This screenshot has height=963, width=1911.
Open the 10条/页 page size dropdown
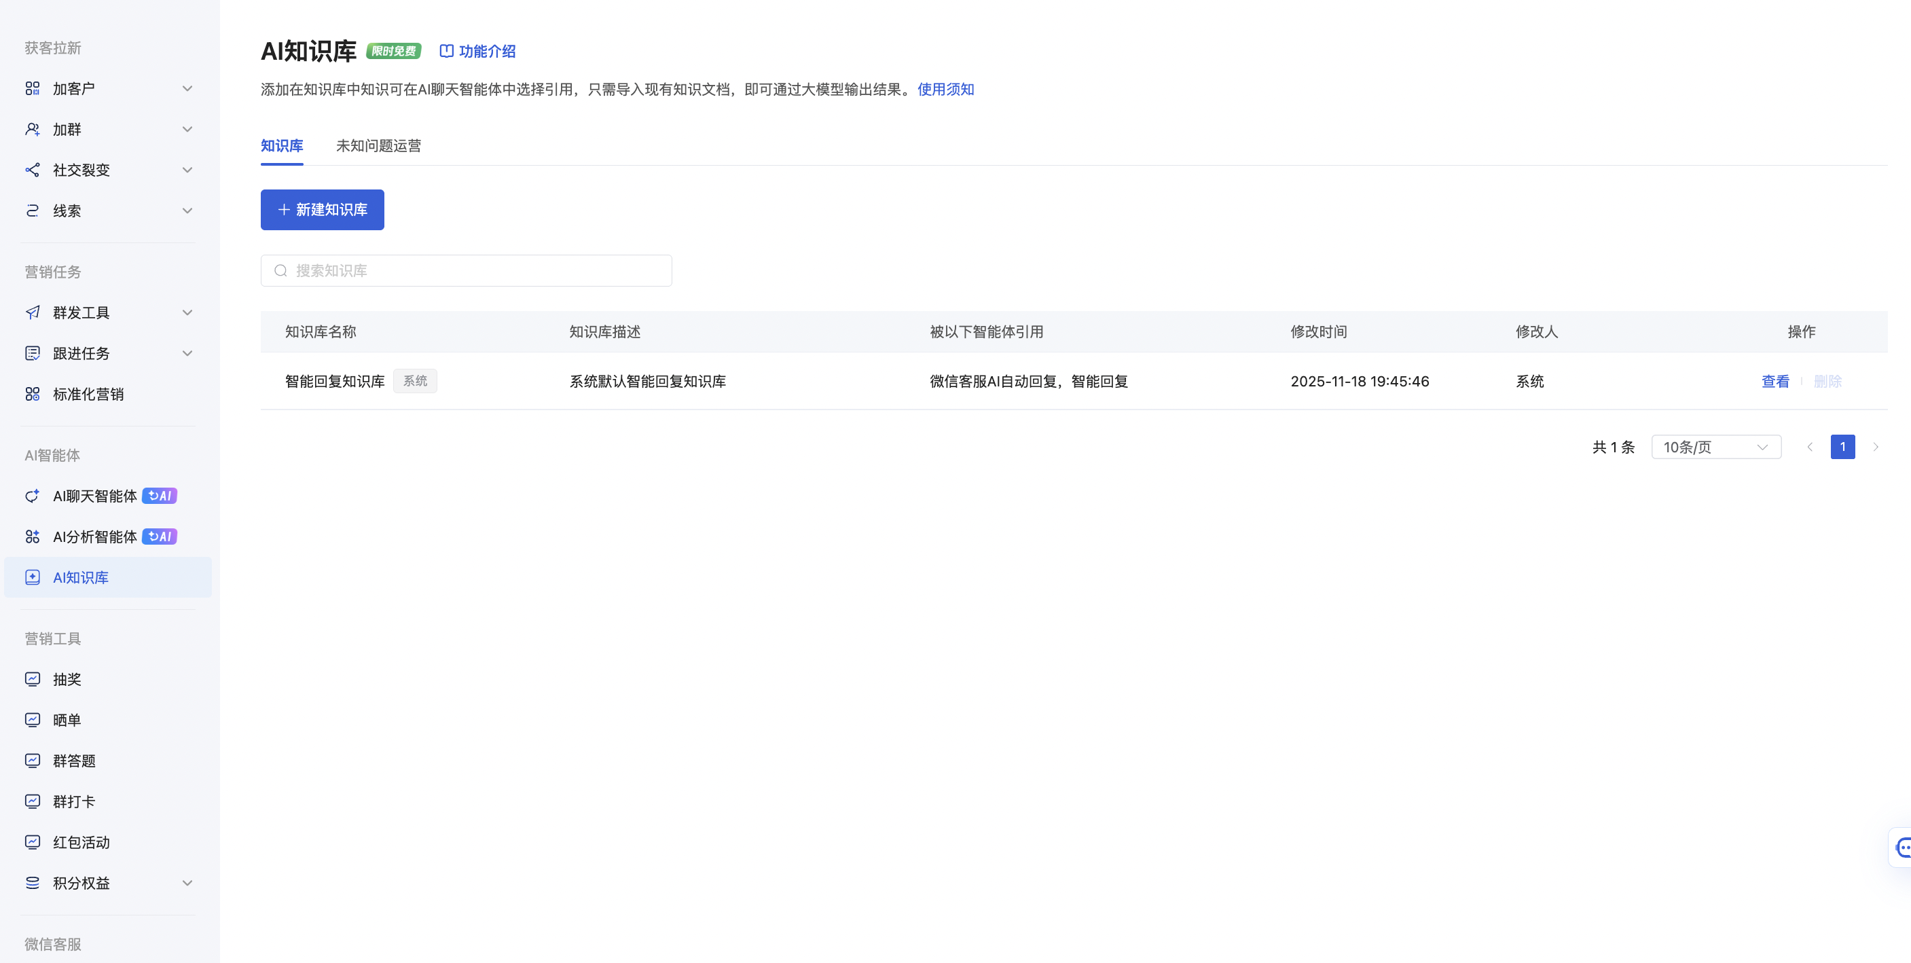click(x=1716, y=447)
